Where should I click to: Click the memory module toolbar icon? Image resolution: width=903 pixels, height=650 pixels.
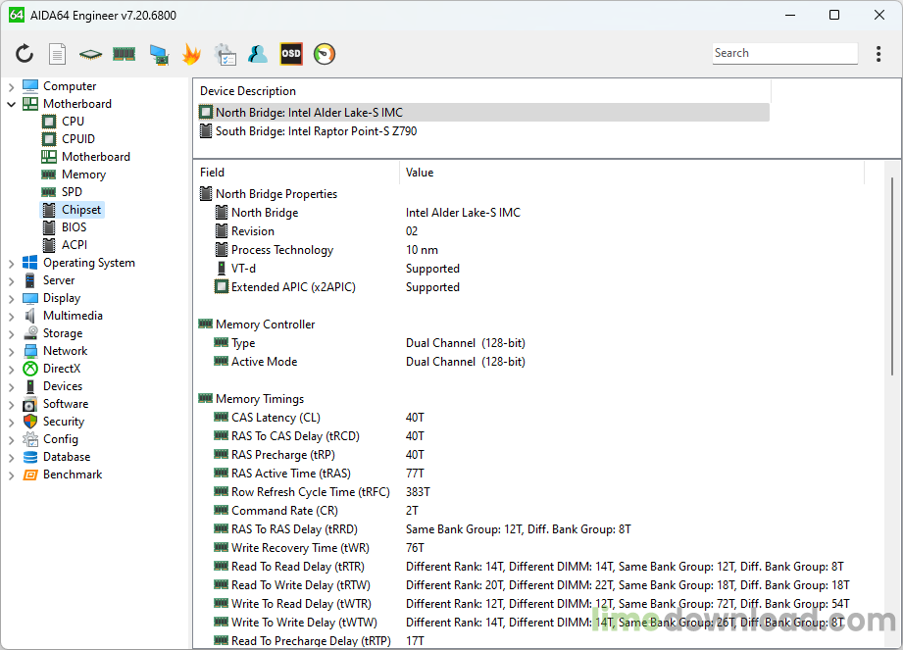coord(124,54)
